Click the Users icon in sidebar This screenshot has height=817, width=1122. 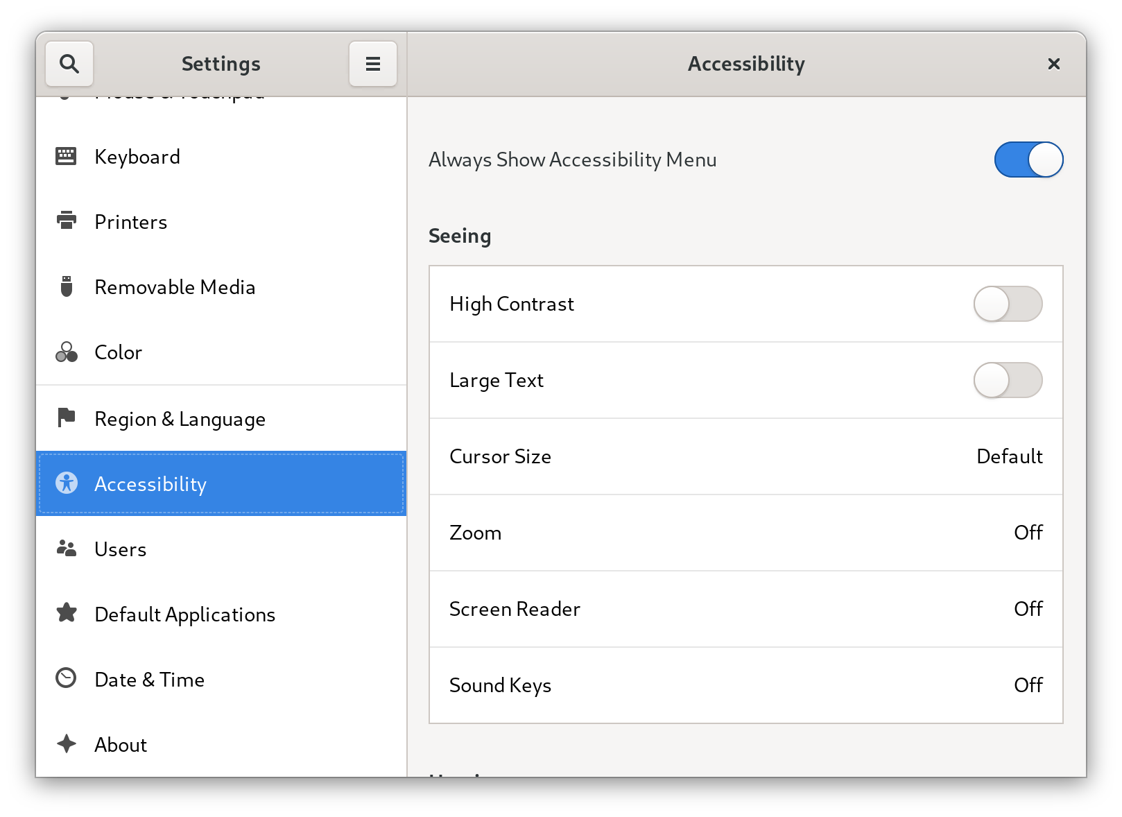pos(66,549)
